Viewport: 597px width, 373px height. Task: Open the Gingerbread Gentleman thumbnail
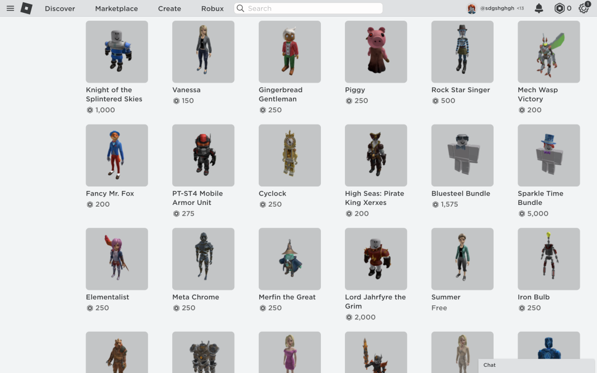coord(290,52)
